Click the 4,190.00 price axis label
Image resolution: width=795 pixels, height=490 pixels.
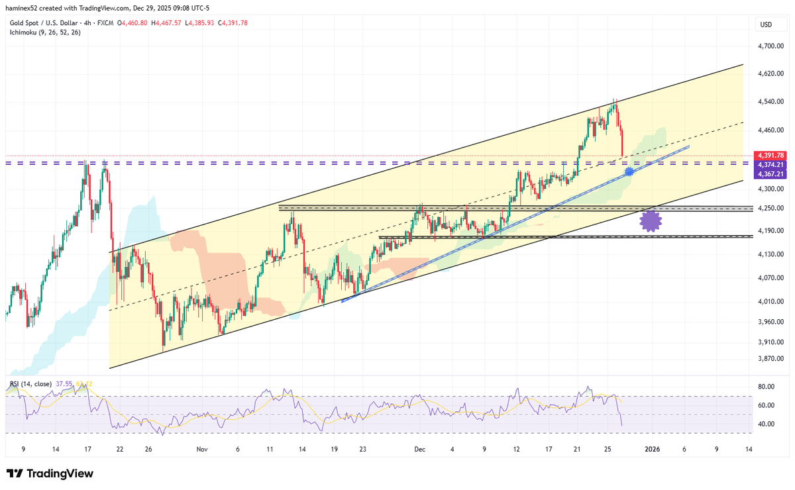(772, 231)
